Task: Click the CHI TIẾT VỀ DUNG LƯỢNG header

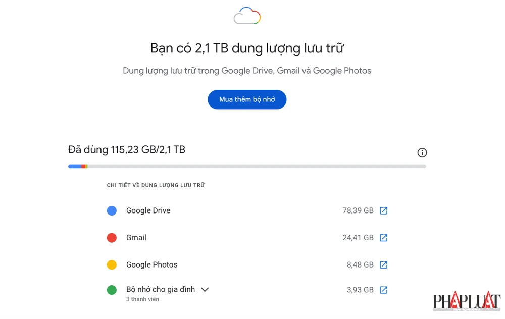Action: (155, 185)
